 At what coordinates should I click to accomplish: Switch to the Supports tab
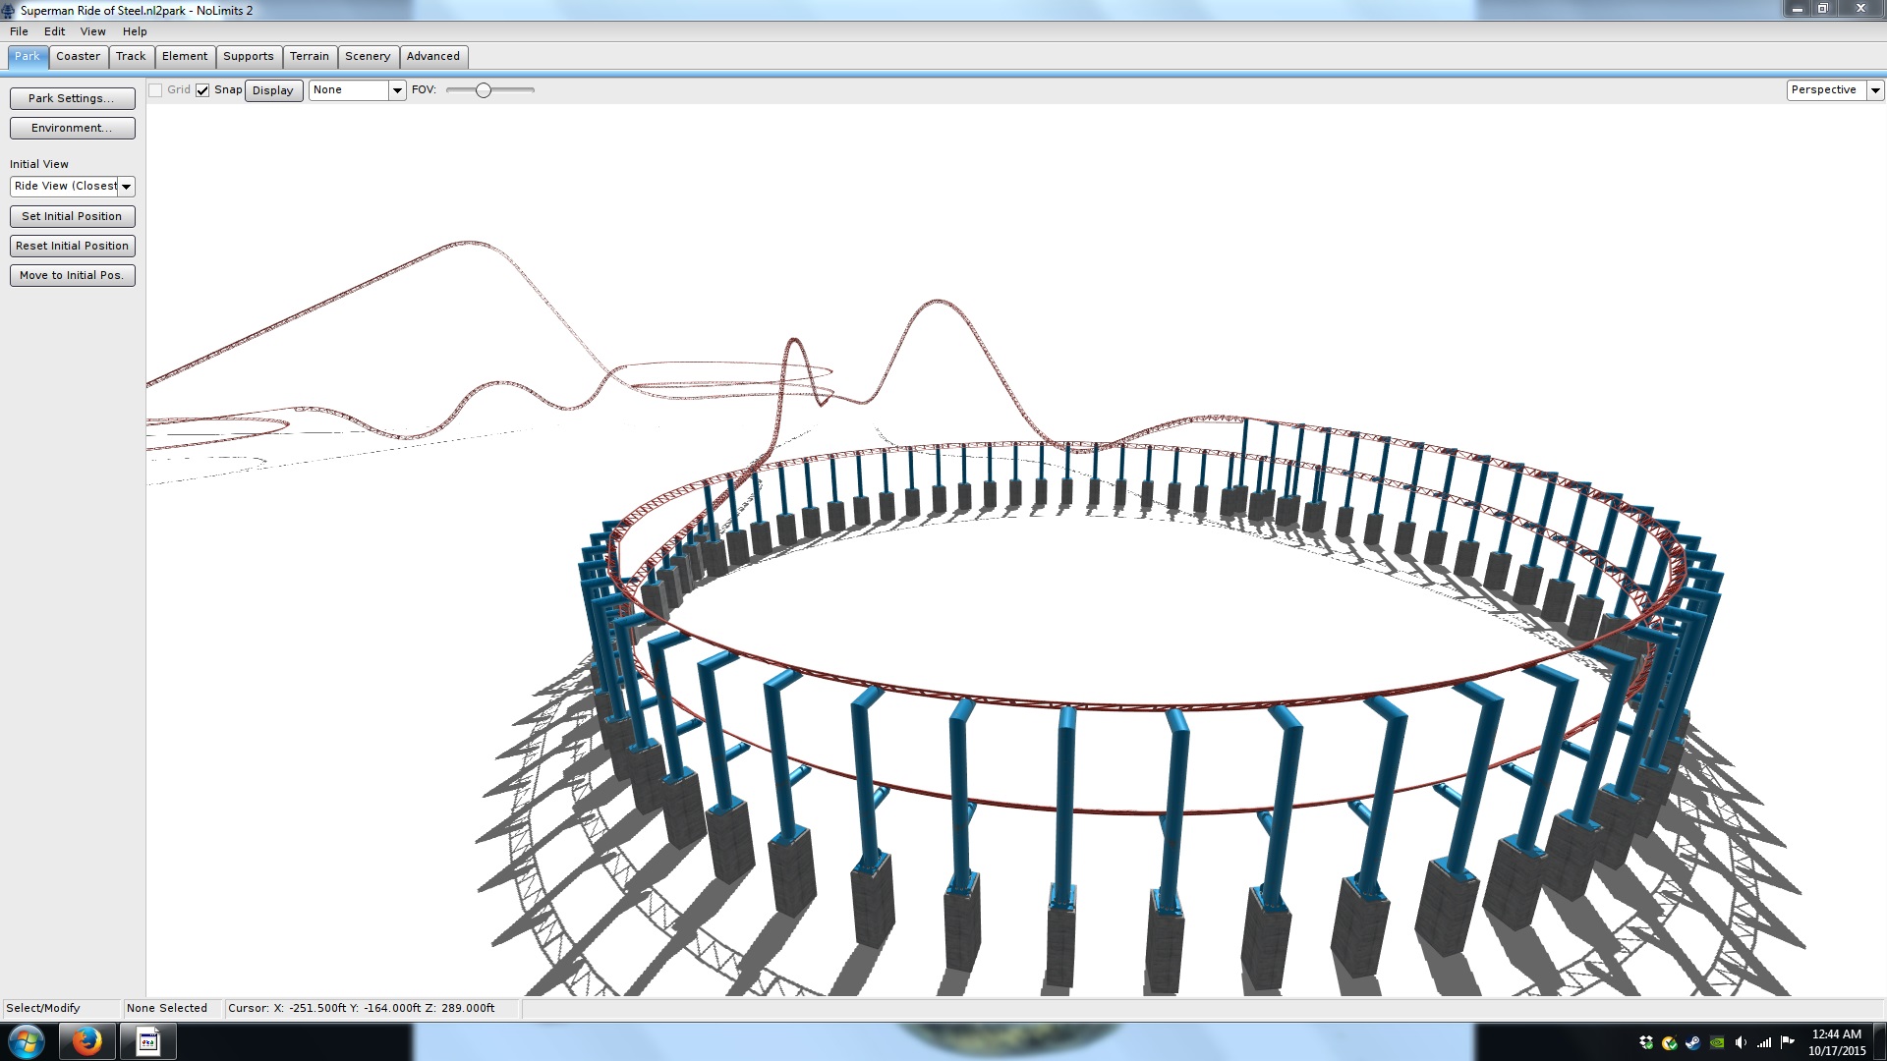click(248, 57)
